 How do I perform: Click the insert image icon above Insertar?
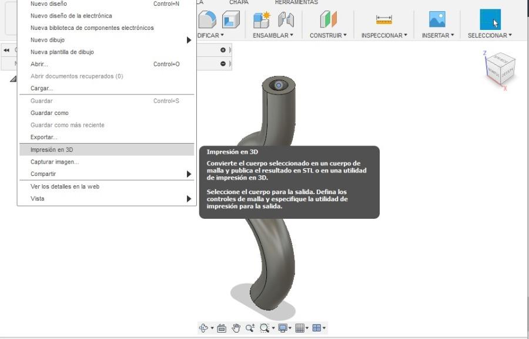click(x=437, y=19)
